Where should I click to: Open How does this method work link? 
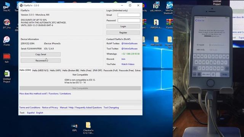click(45, 94)
